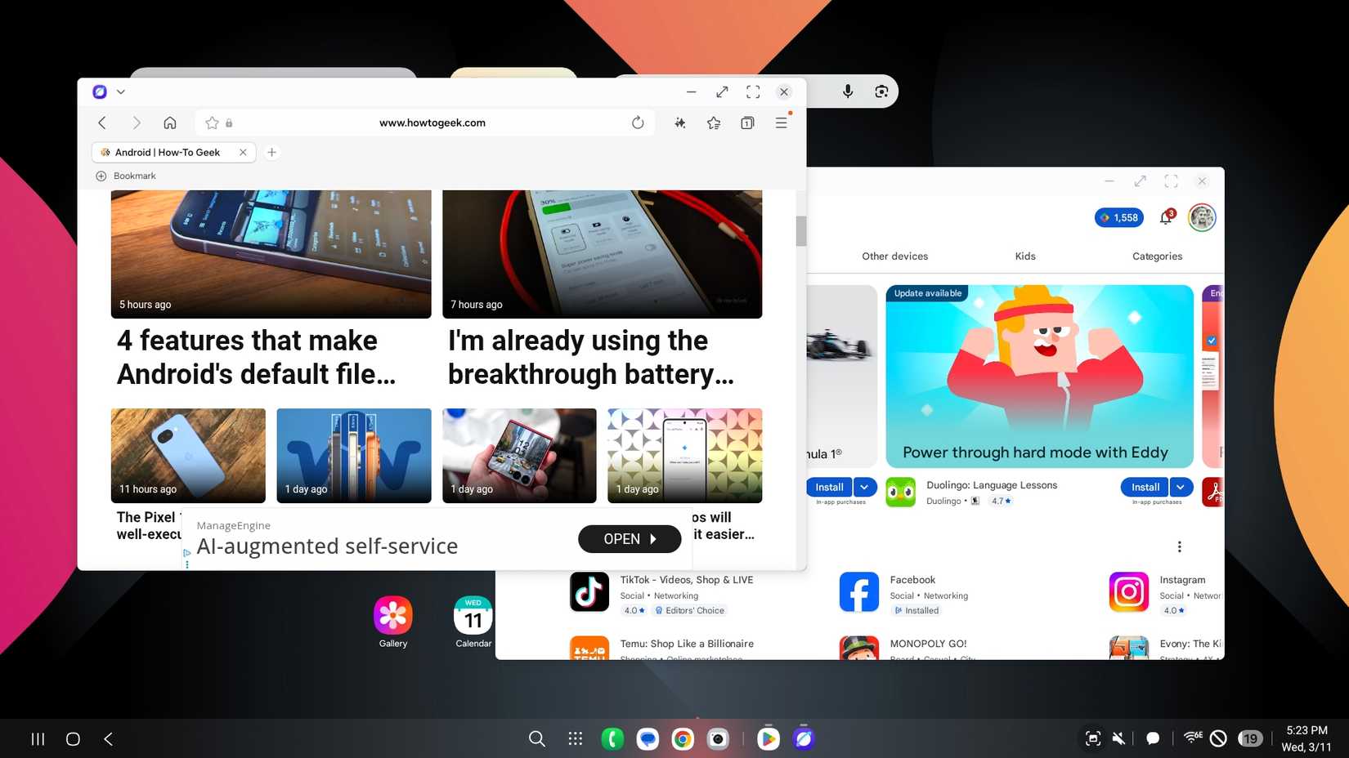Expand the browser app title dropdown chevron
Screen dimensions: 1349x758
tap(121, 91)
